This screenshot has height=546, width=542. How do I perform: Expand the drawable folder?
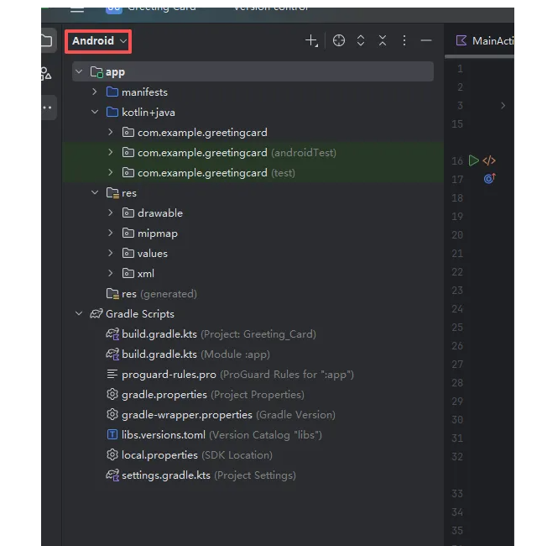[110, 213]
